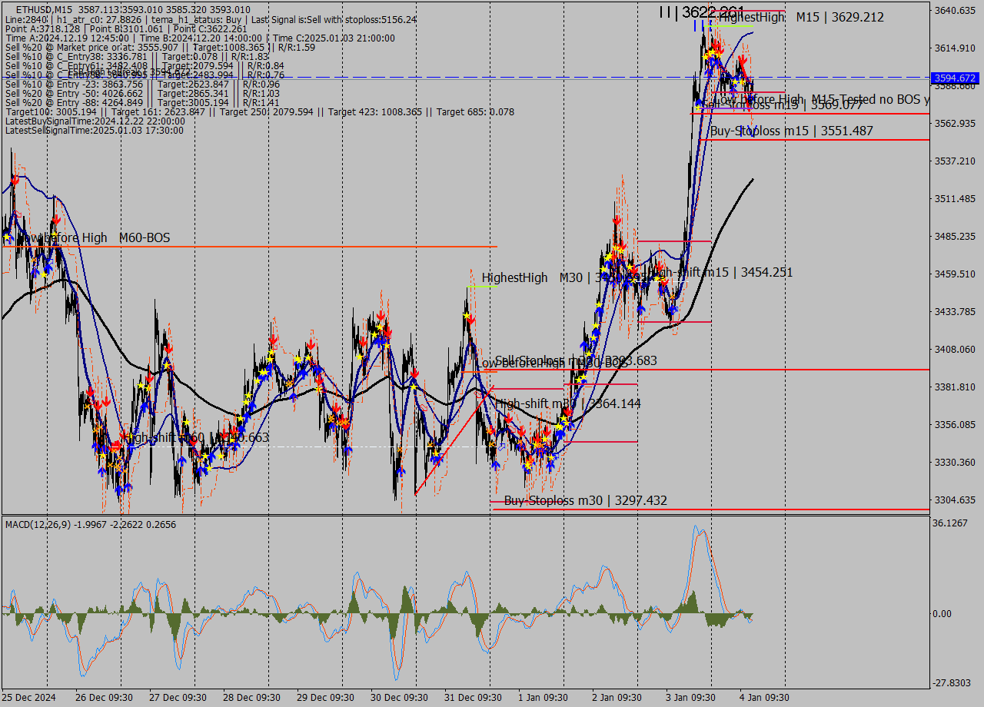
Task: Click the 3640.635 price scale value
Action: (954, 11)
